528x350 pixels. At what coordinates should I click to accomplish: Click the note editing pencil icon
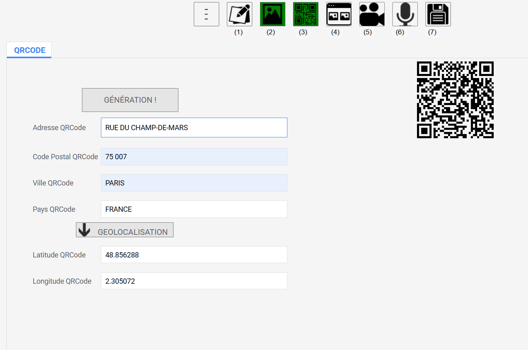point(239,14)
